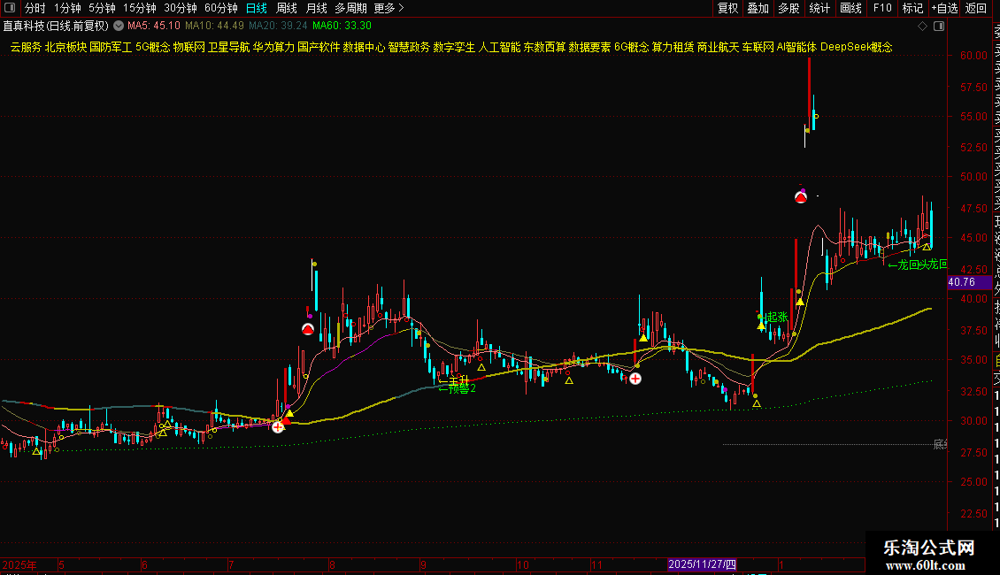Expand the 更多 period menu

coord(389,8)
